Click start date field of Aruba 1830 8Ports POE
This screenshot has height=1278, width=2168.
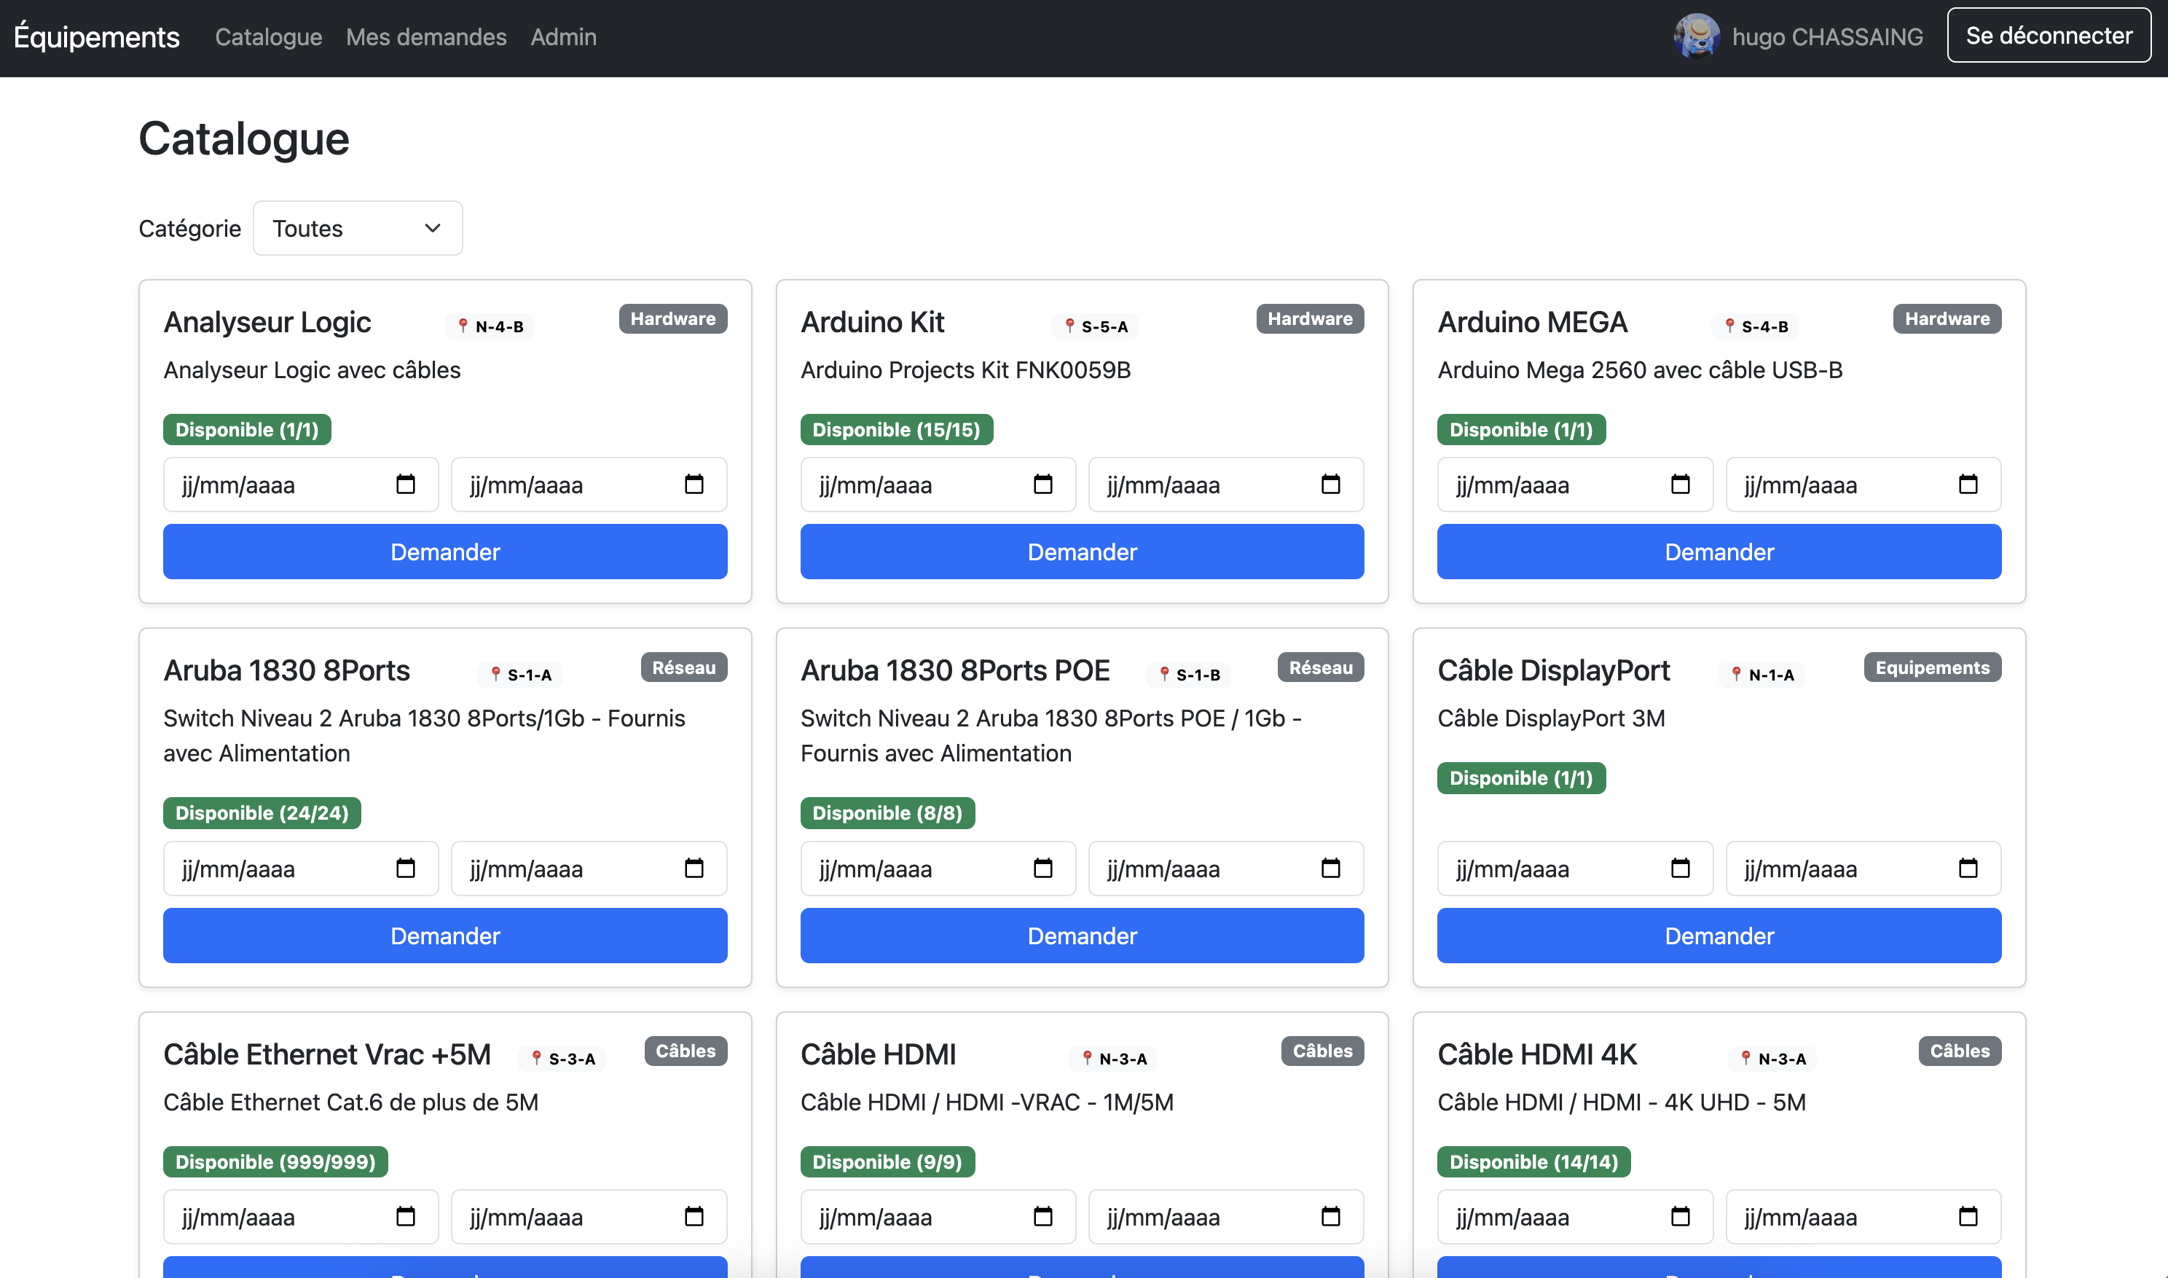(913, 868)
